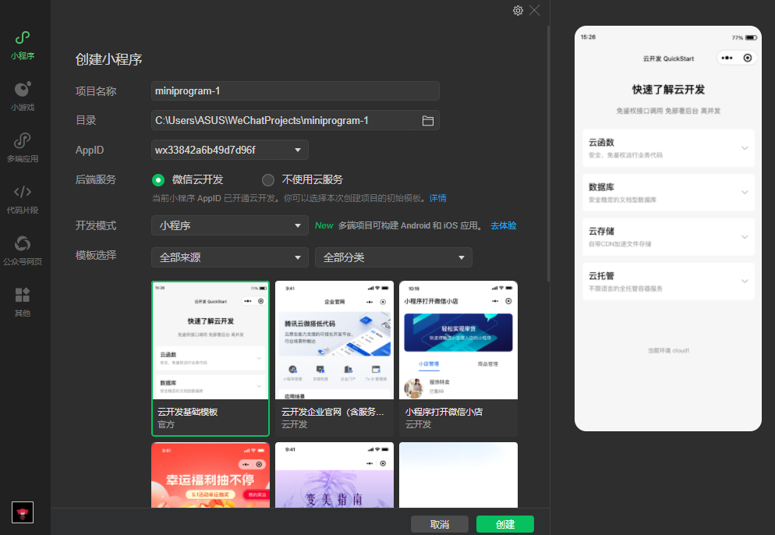Close the create project dialog
Screen dimensions: 775x535
[x=534, y=10]
